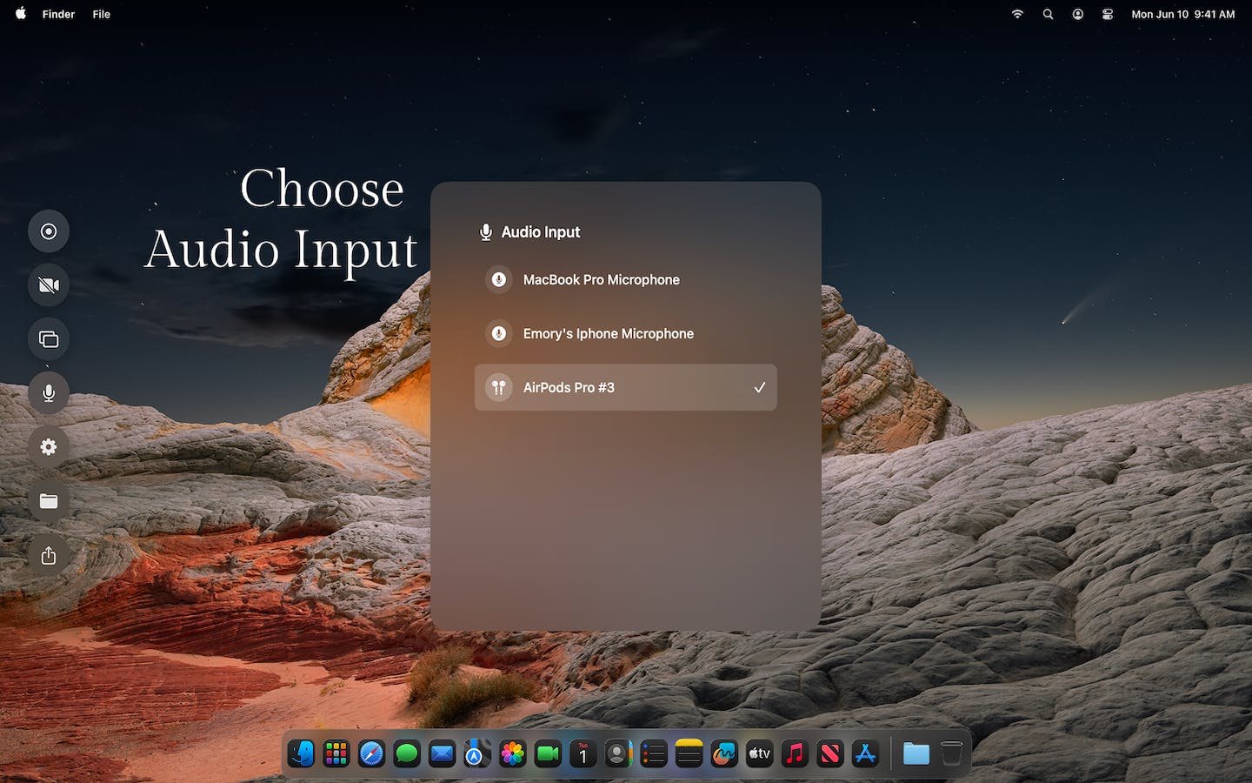The height and width of the screenshot is (783, 1252).
Task: Open the screen capture windows icon
Action: 49,339
